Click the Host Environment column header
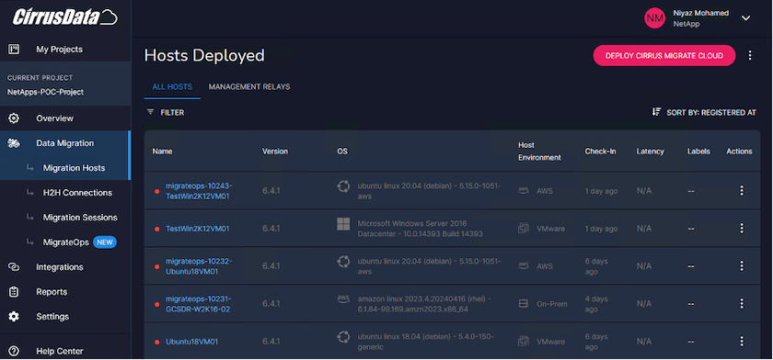This screenshot has width=773, height=360. (x=539, y=152)
